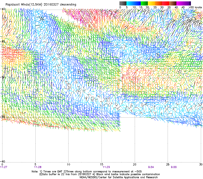203x179 pixels.
Task: Click the '>50 knots' legend label
Action: pos(195,7)
